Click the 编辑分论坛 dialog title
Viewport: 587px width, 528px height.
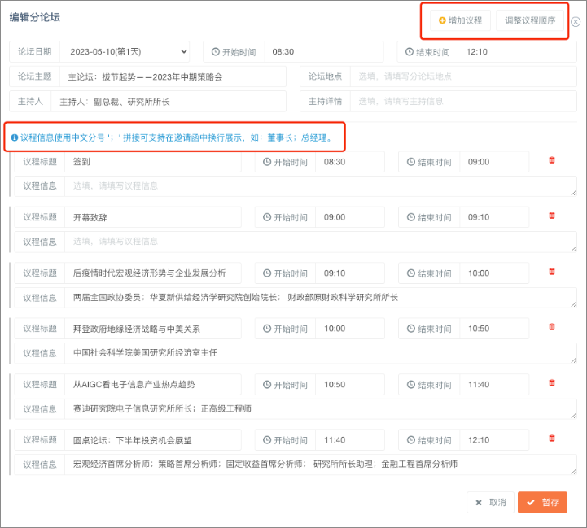click(35, 17)
